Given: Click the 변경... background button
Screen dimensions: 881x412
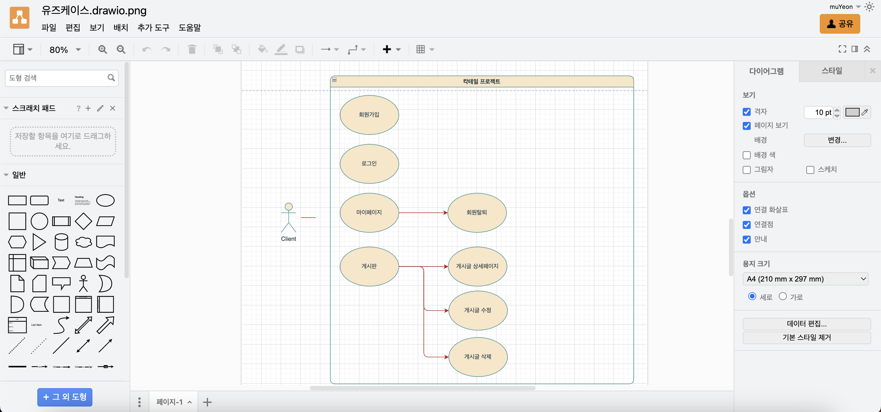Looking at the screenshot, I should click(837, 140).
